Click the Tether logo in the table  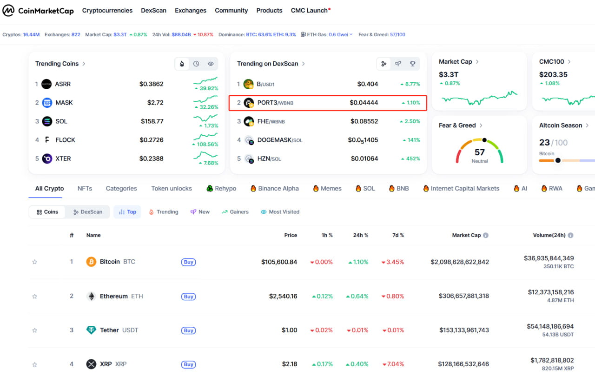[x=91, y=330]
